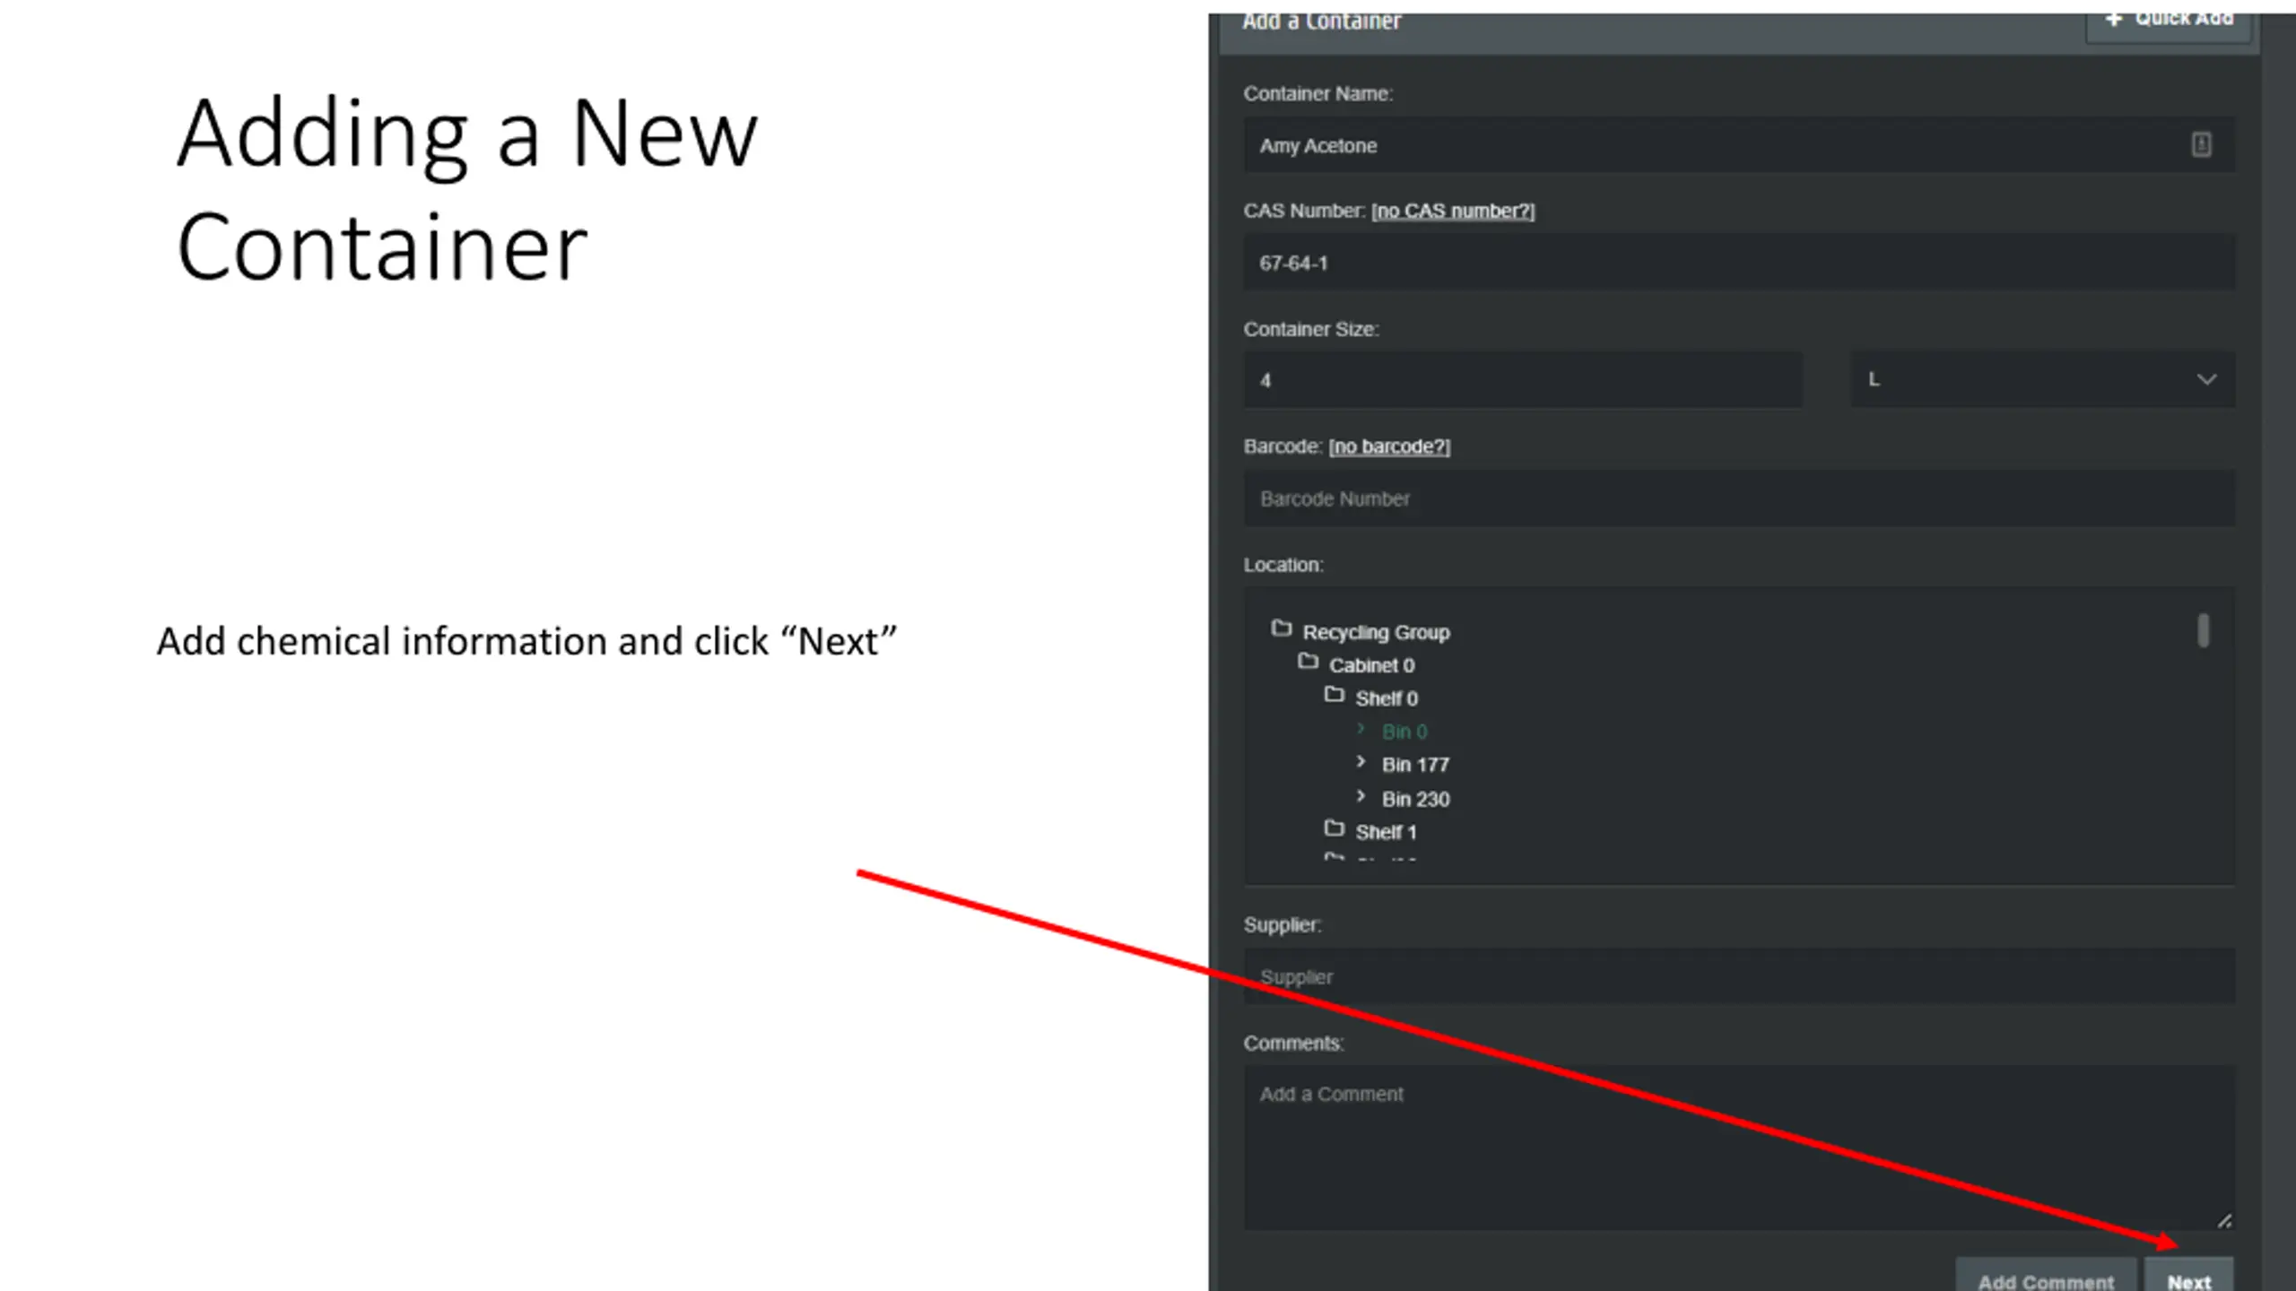Click the comment box resize handle

click(x=2224, y=1221)
